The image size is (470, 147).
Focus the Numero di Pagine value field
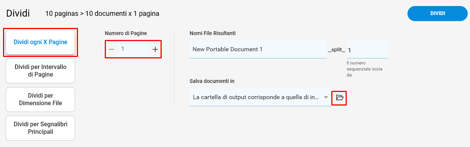tap(133, 49)
